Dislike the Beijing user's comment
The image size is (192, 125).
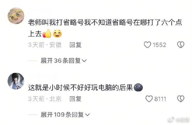click(181, 99)
